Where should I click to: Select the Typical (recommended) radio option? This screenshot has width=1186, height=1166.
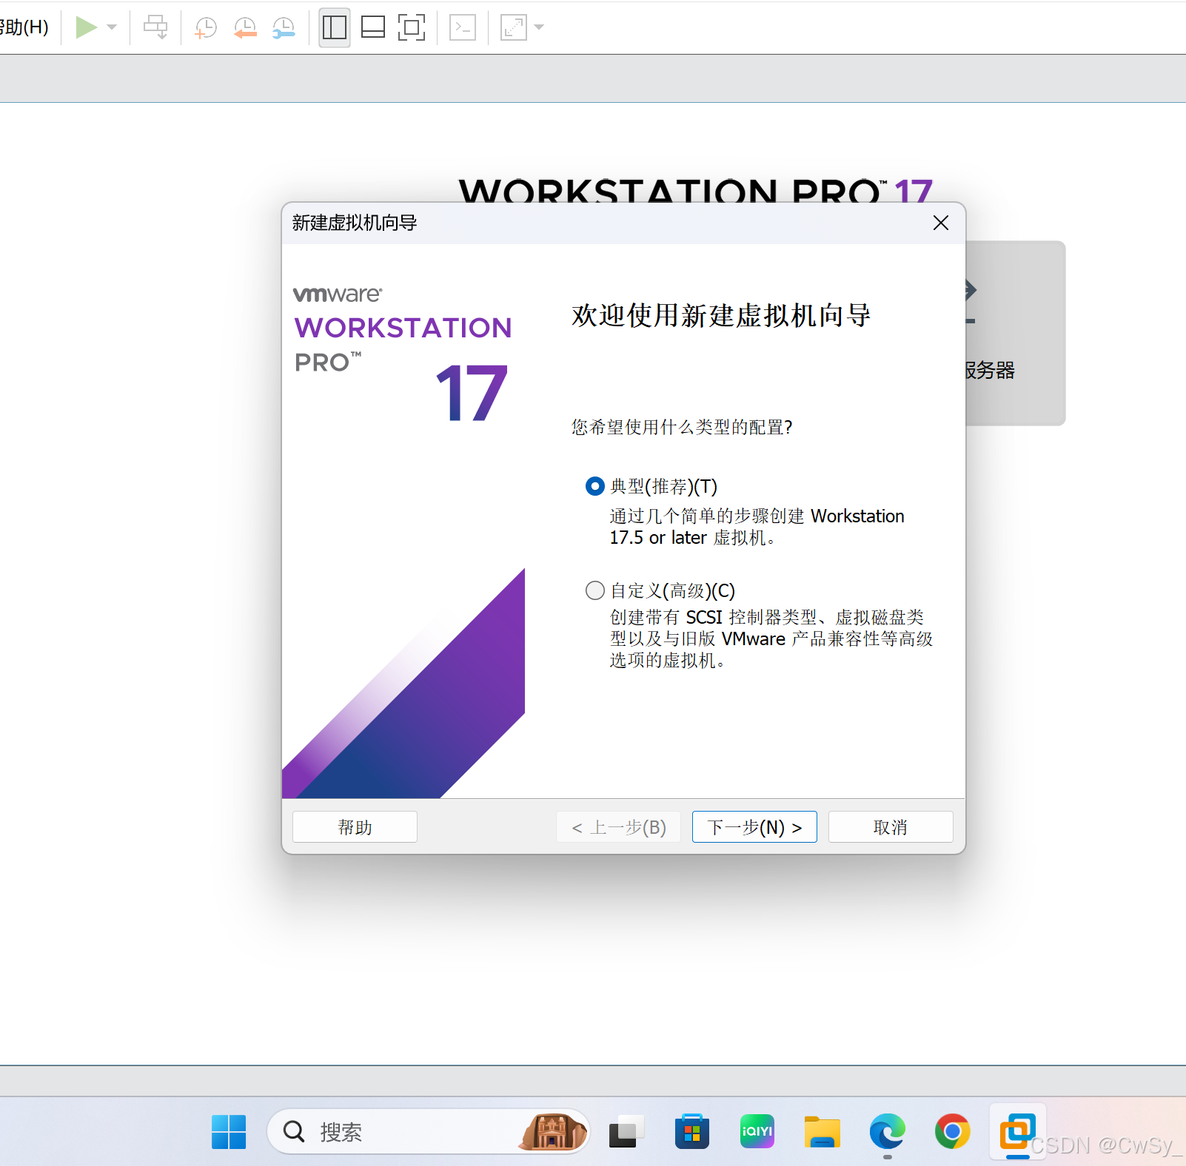click(595, 486)
